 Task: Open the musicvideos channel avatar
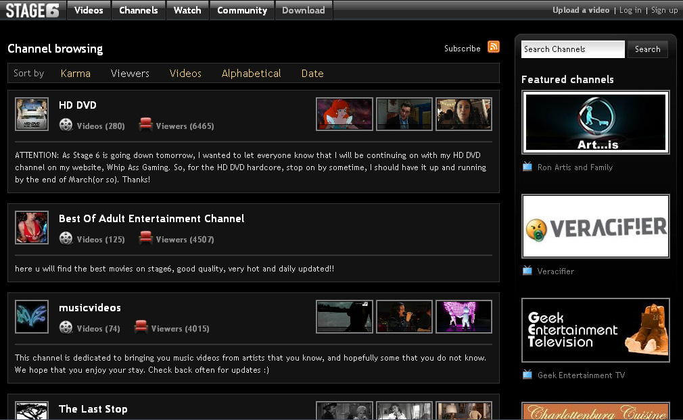click(32, 317)
